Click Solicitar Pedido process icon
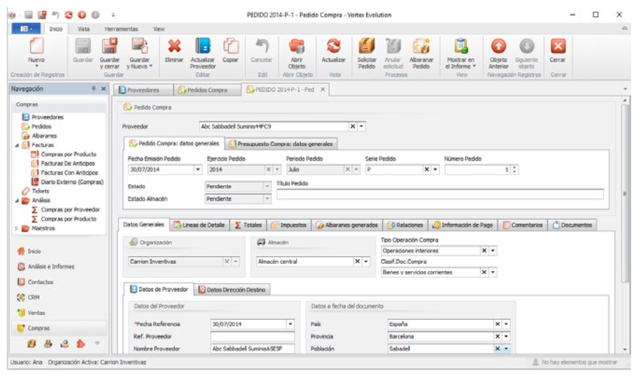Screen dimensions: 636x375 point(366,46)
